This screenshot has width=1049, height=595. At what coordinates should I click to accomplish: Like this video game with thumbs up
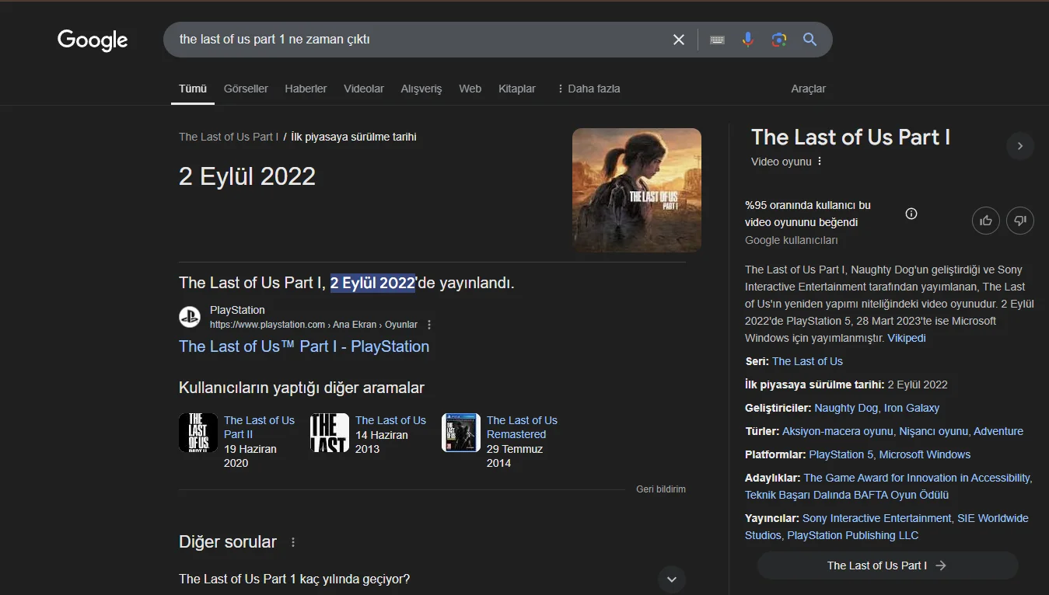pyautogui.click(x=986, y=221)
